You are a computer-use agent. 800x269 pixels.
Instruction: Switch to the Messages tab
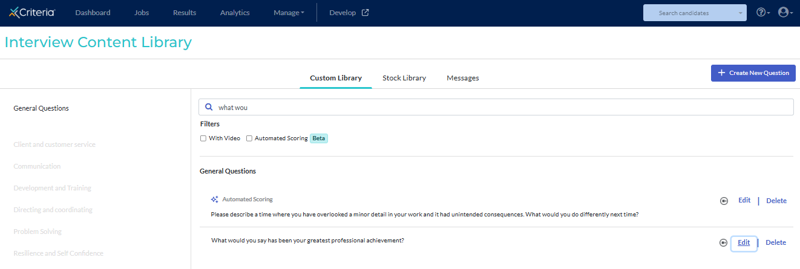pyautogui.click(x=463, y=78)
